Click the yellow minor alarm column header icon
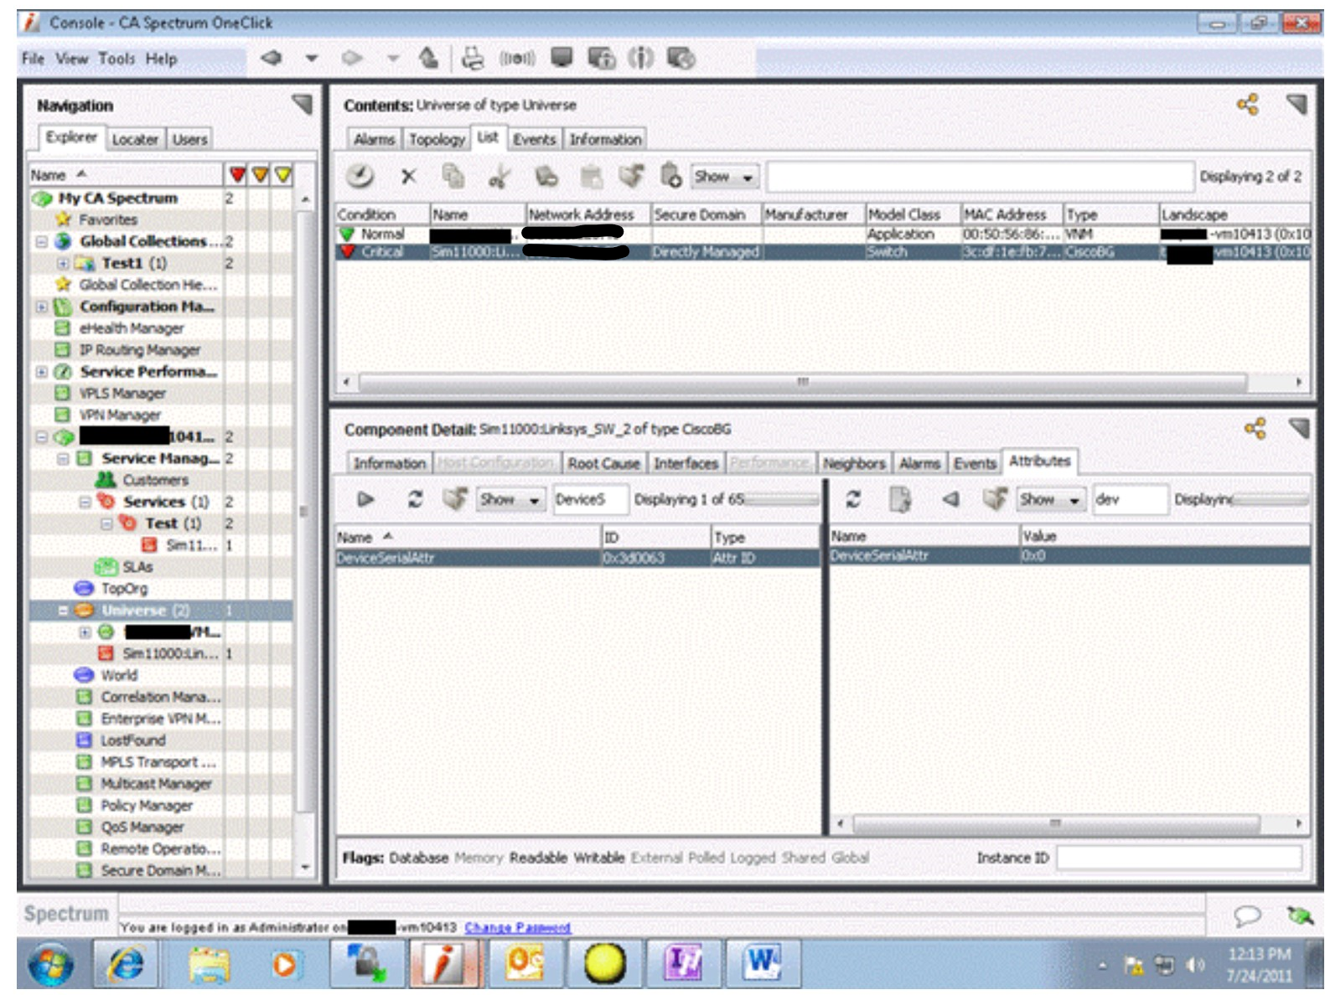1325x995 pixels. [x=282, y=174]
